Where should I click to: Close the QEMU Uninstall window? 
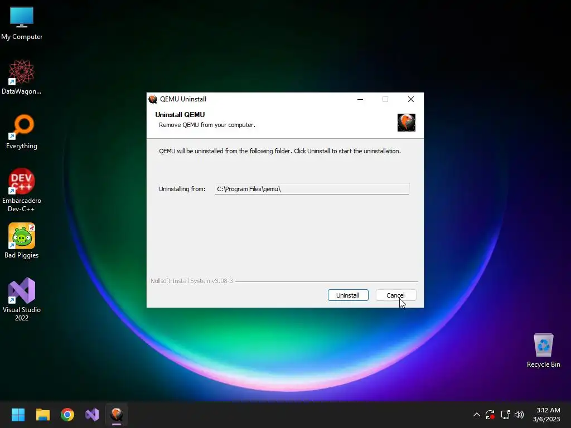click(x=411, y=99)
